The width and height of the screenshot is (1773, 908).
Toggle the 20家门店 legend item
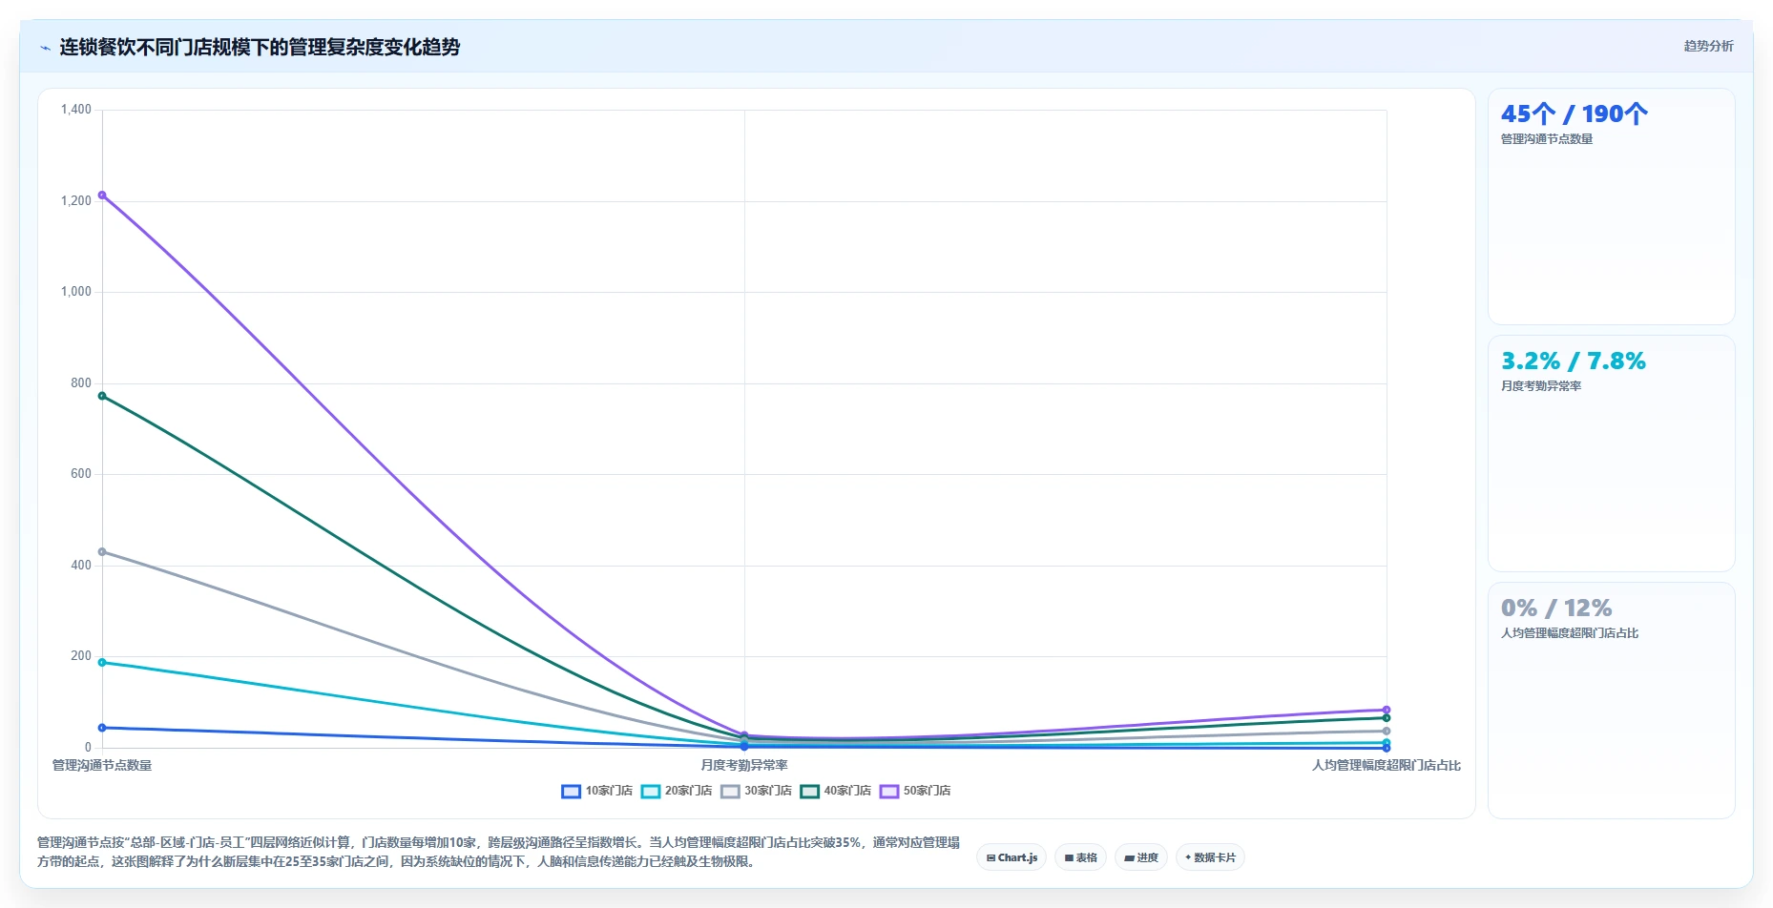(677, 792)
